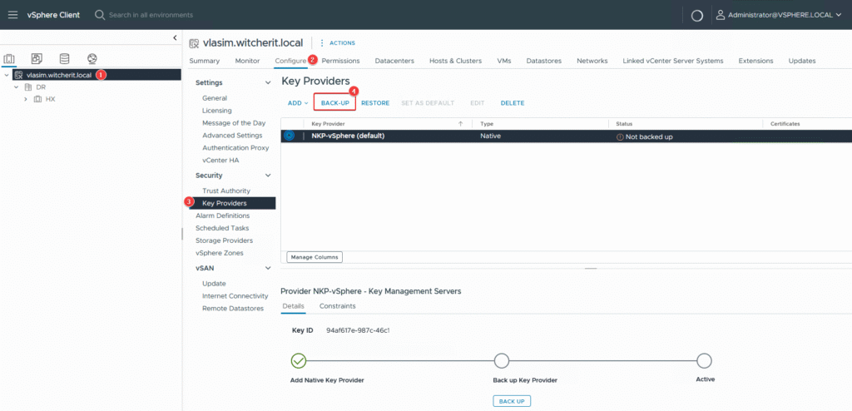Click the Key Provider column sort arrow
The width and height of the screenshot is (852, 411).
[461, 124]
